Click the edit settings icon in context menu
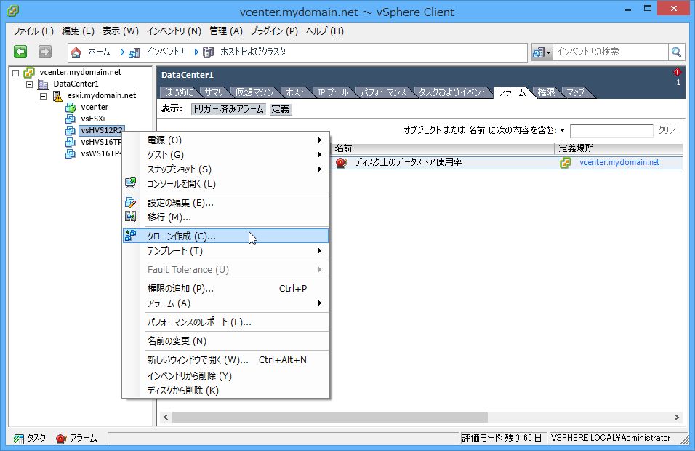The width and height of the screenshot is (695, 451). (x=130, y=203)
